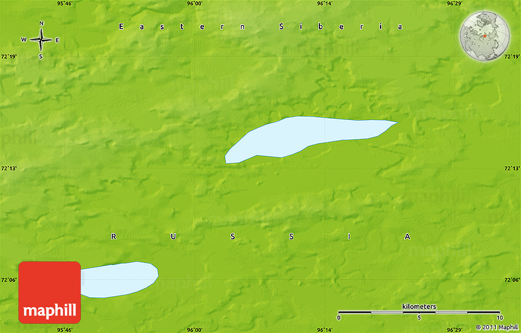Click the right-edge latitude label 72°13'
The width and height of the screenshot is (521, 333).
(512, 168)
